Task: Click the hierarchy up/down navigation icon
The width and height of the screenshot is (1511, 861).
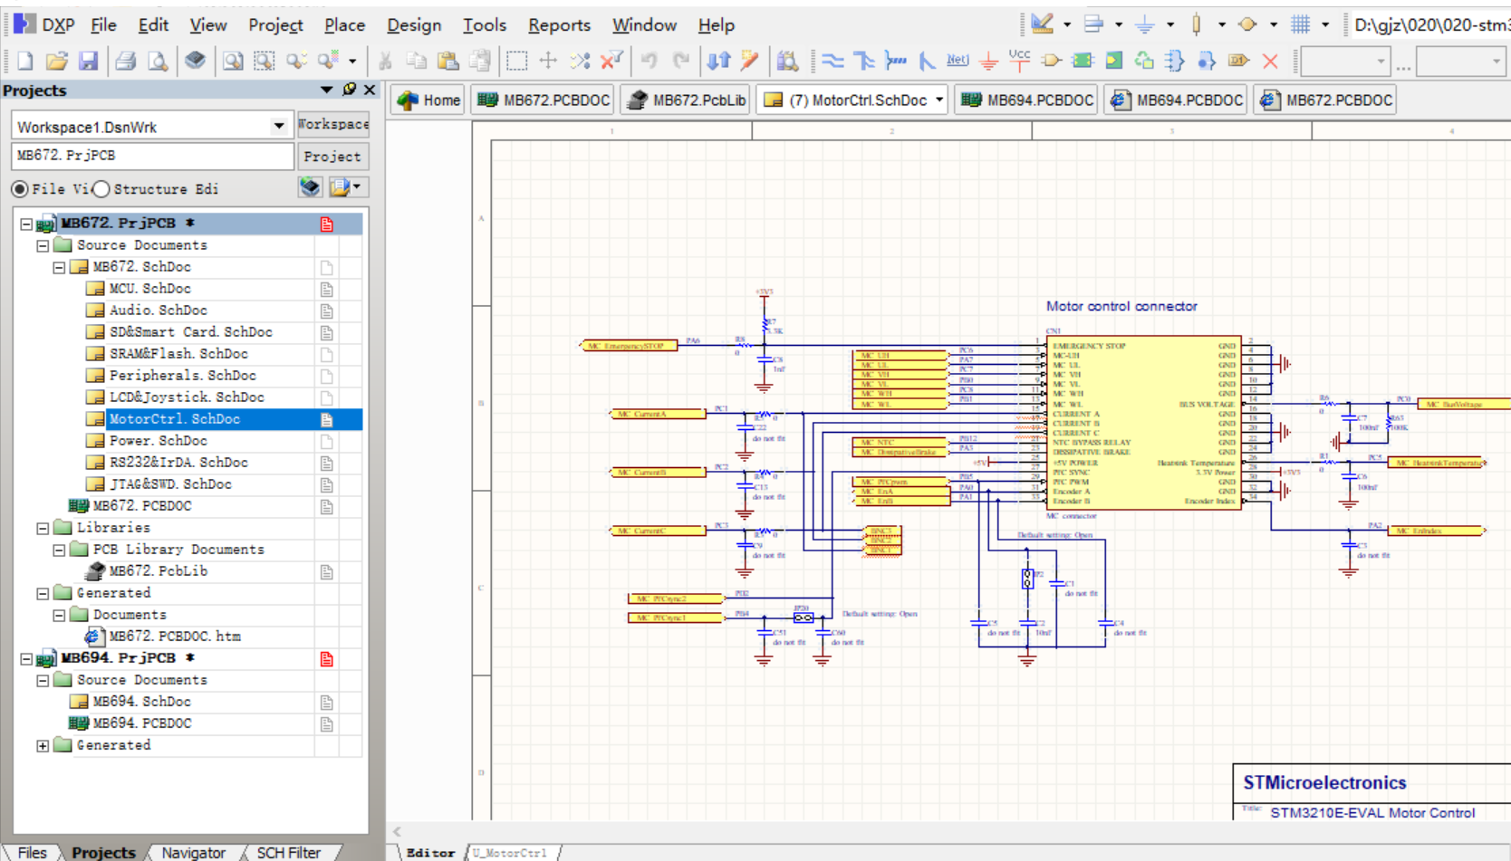Action: [718, 61]
